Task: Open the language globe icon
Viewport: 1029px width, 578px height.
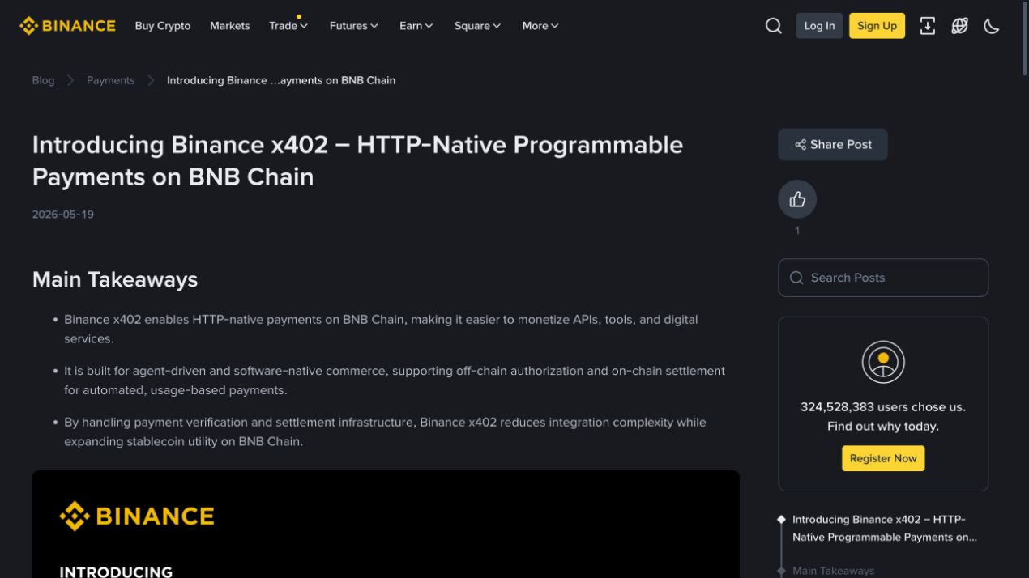Action: click(x=959, y=26)
